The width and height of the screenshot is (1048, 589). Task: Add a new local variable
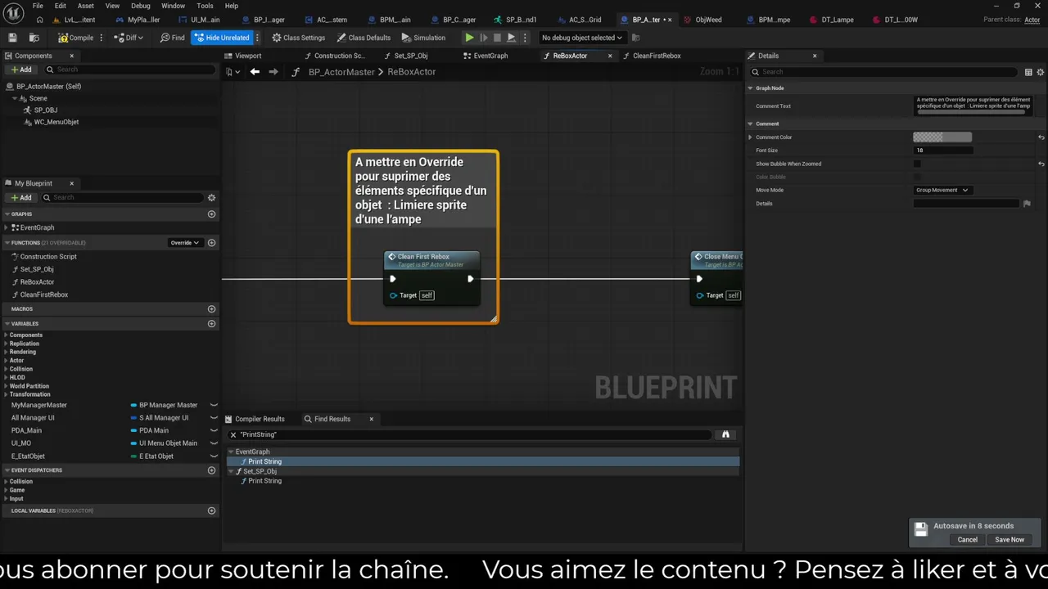click(211, 510)
